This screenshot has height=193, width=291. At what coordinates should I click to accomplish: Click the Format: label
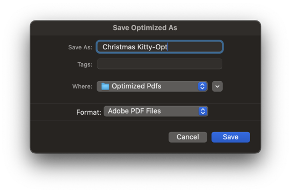[89, 112]
